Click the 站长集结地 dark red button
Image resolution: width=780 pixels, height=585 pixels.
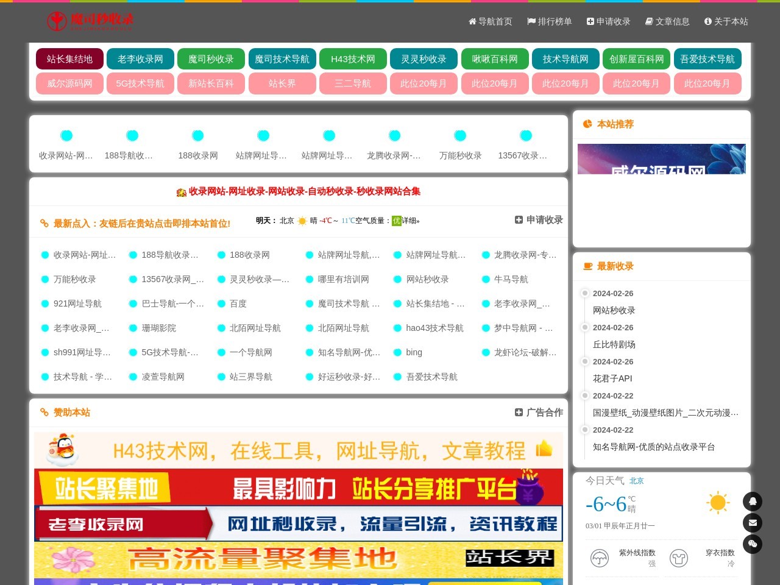coord(69,59)
